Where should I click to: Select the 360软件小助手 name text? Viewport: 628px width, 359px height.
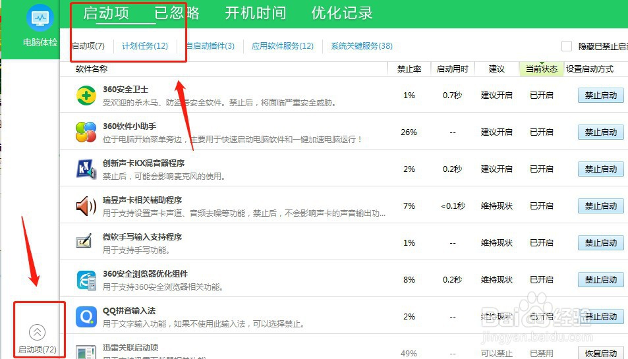point(129,126)
